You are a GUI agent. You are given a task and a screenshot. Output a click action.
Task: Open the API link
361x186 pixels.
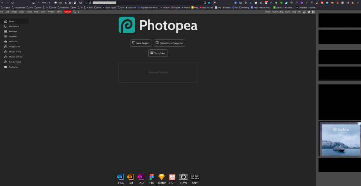click(x=299, y=12)
